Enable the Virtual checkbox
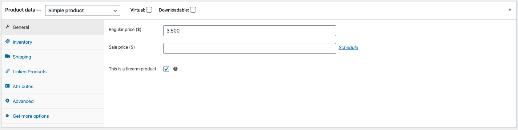This screenshot has height=130, width=518. [x=149, y=10]
